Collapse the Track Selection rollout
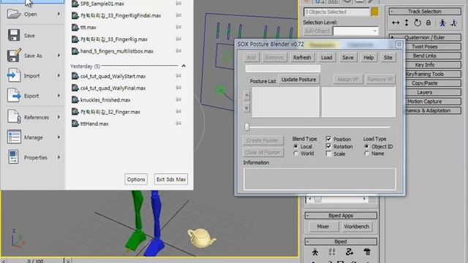 coord(425,12)
